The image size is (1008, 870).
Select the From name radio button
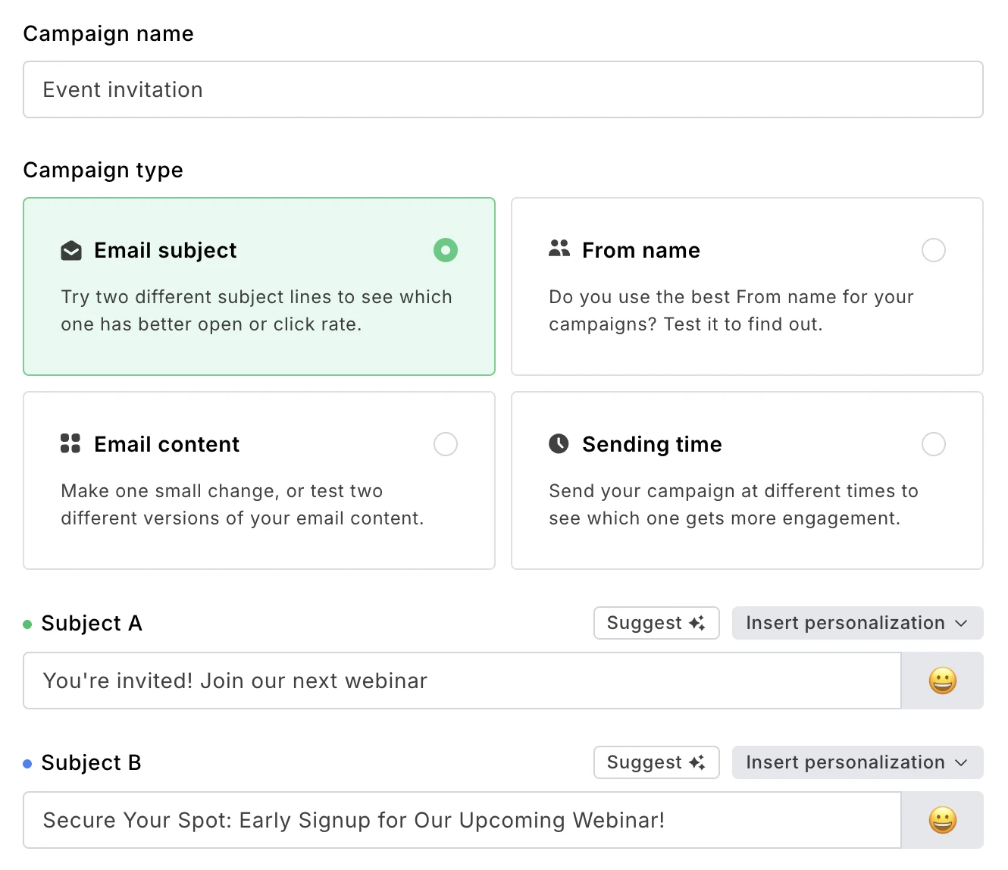(933, 250)
